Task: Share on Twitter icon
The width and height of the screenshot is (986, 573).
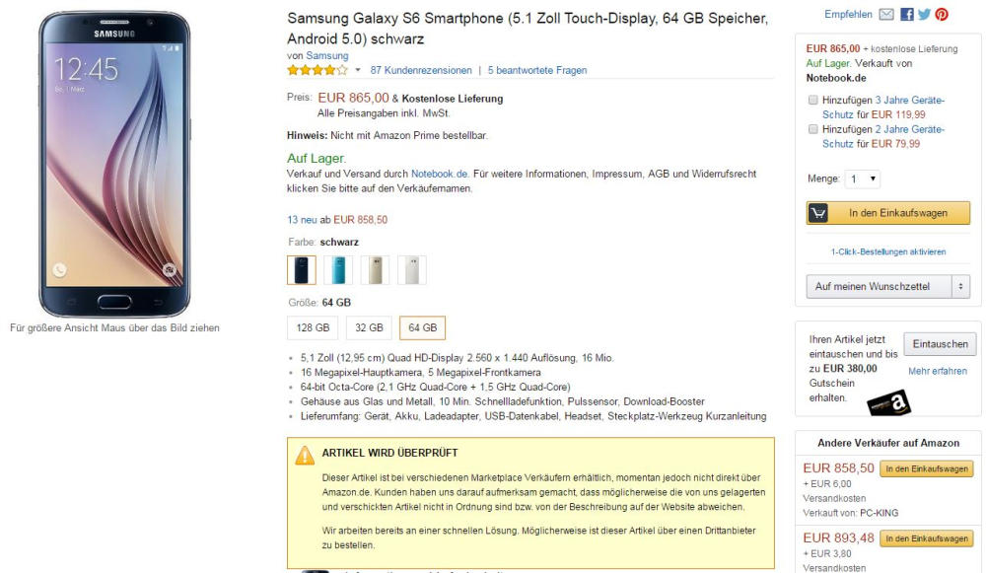Action: pyautogui.click(x=924, y=15)
